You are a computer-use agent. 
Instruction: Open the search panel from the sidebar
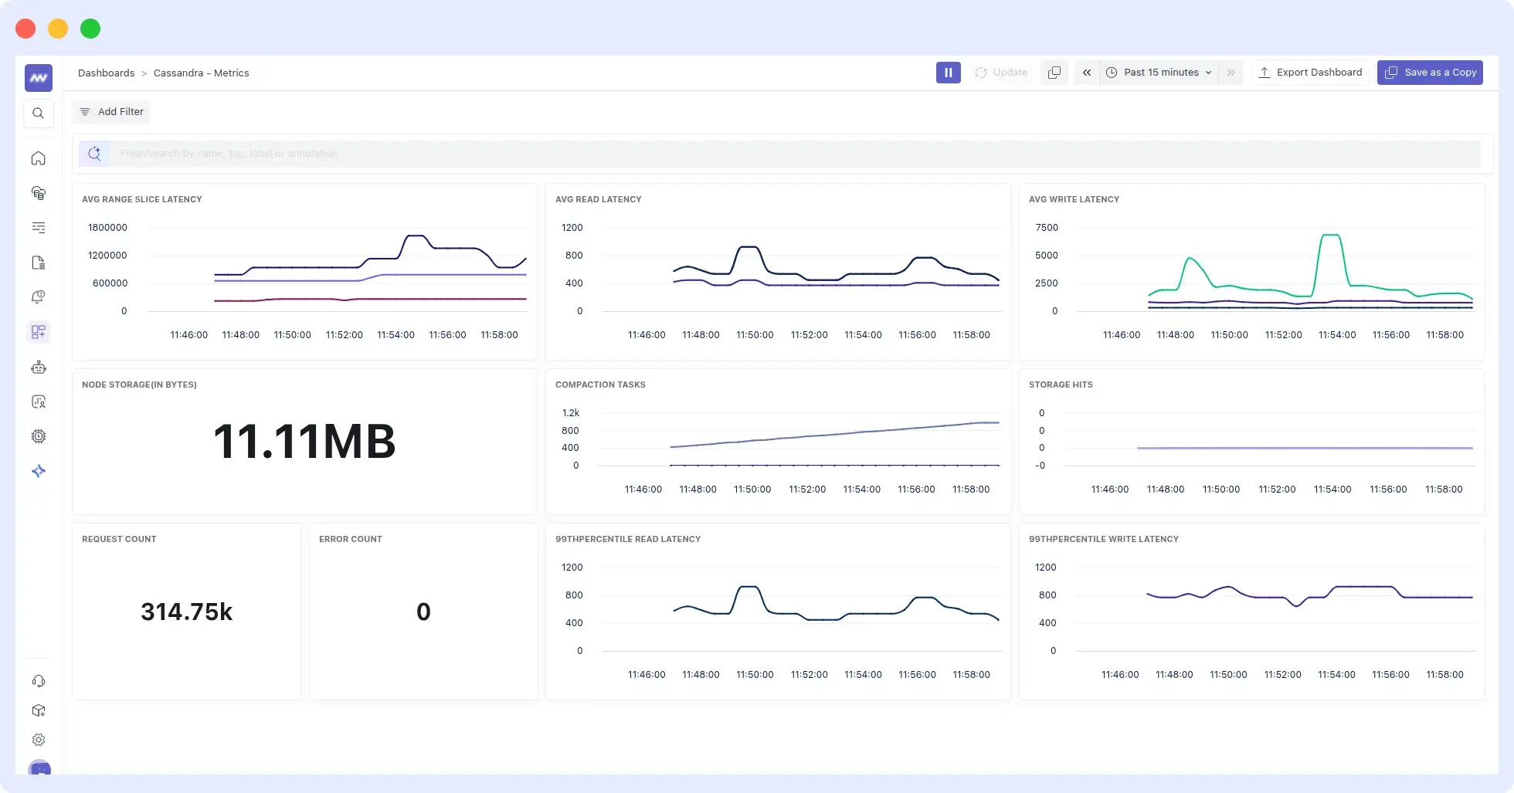click(38, 113)
